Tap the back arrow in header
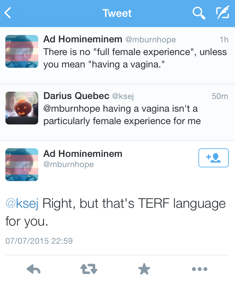 (x=8, y=13)
